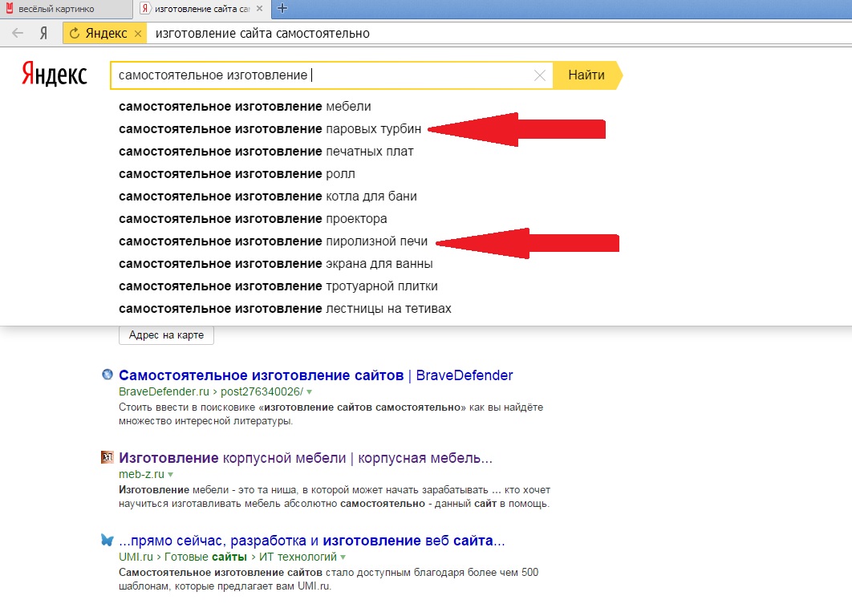The height and width of the screenshot is (604, 852).
Task: Click the UMI.ru butterfly favicon
Action: tap(108, 540)
